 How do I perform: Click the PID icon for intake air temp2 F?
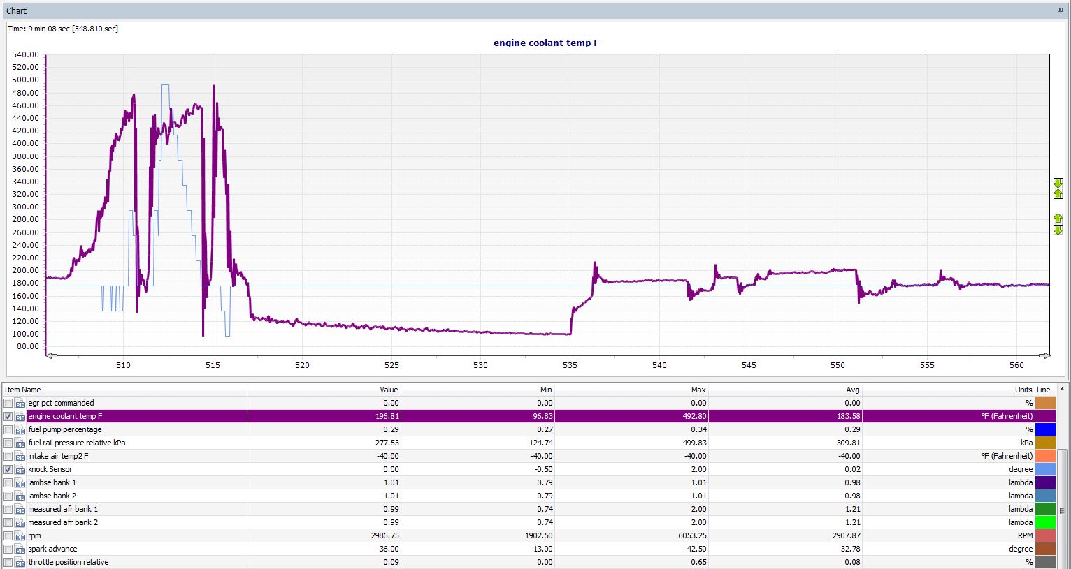coord(20,456)
